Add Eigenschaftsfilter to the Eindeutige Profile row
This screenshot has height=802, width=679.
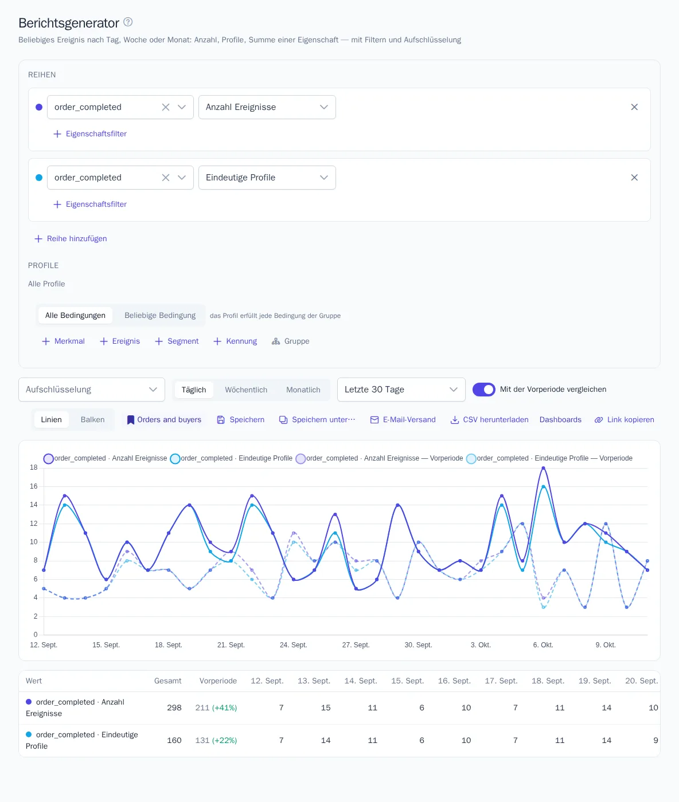(90, 205)
